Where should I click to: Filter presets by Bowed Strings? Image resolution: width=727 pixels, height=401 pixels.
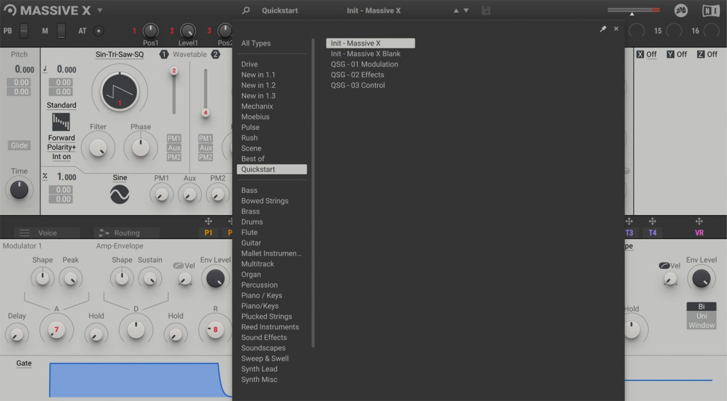coord(265,201)
